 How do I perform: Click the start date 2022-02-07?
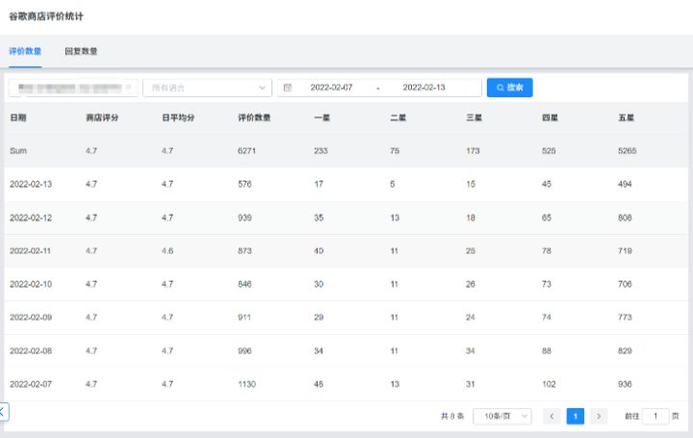[x=331, y=88]
